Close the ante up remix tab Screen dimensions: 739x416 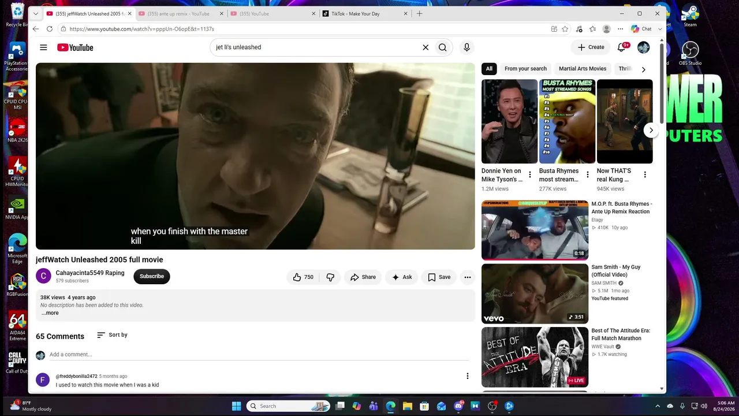click(x=221, y=13)
